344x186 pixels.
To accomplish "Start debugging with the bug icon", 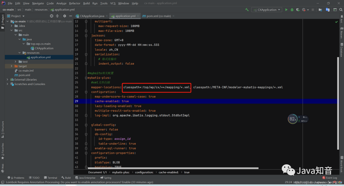I will coord(292,10).
